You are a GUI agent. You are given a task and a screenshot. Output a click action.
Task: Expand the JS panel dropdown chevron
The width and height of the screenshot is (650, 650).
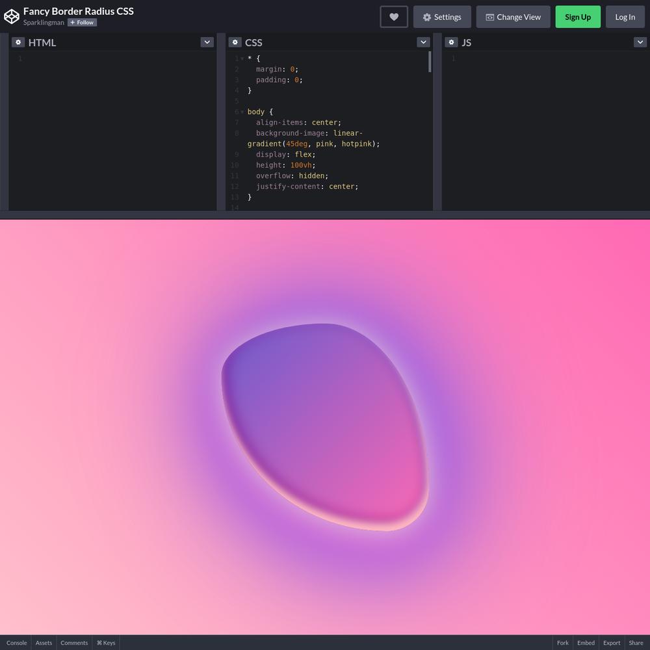pos(640,42)
